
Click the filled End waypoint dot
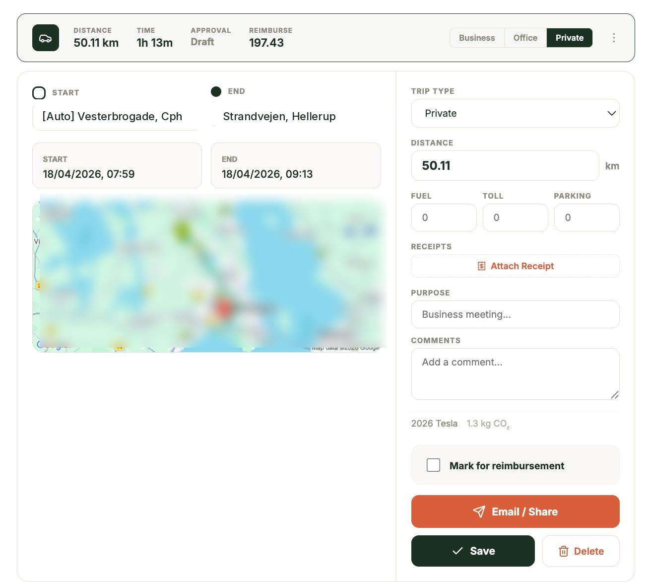click(x=216, y=91)
